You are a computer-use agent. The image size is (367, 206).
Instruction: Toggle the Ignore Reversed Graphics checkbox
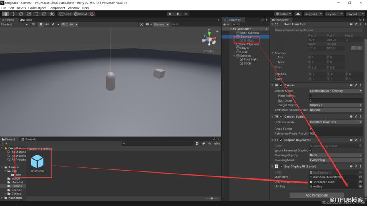(311, 150)
